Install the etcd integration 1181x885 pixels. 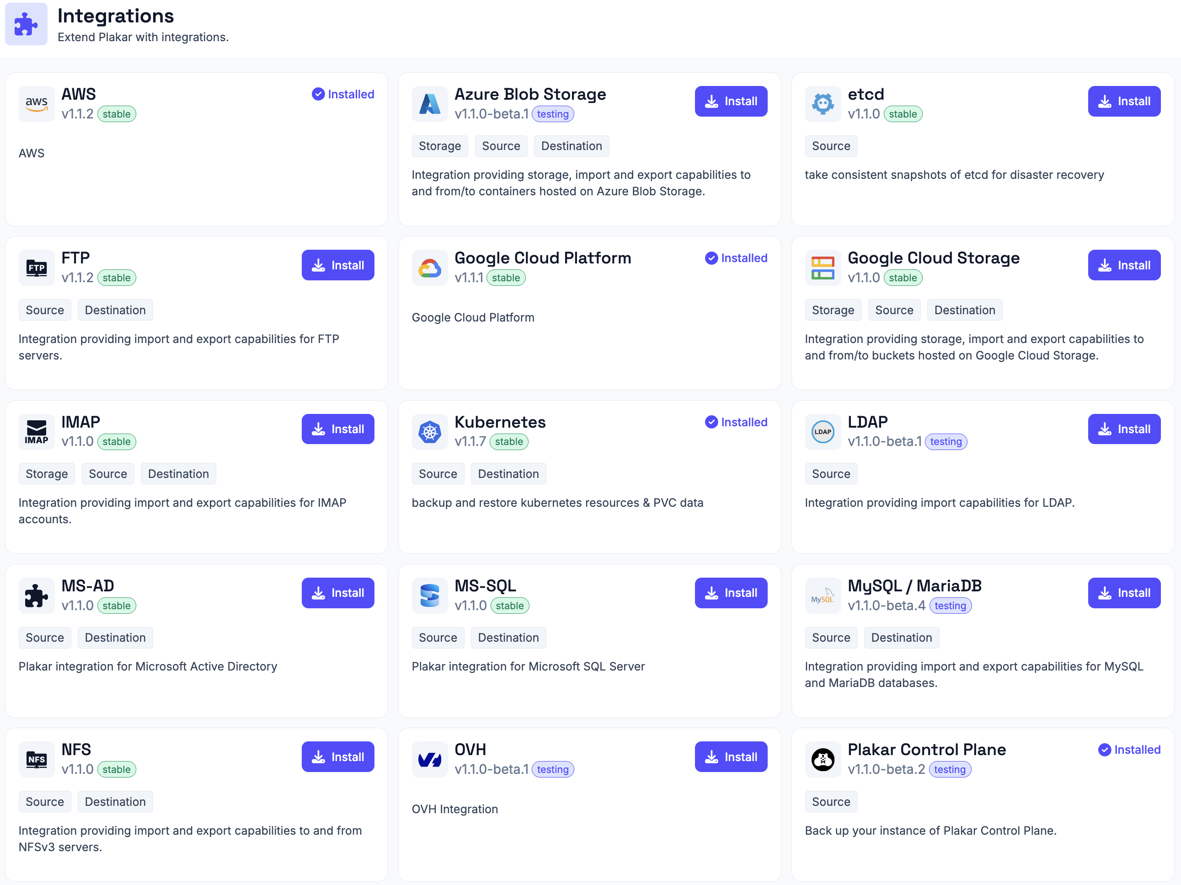1124,101
